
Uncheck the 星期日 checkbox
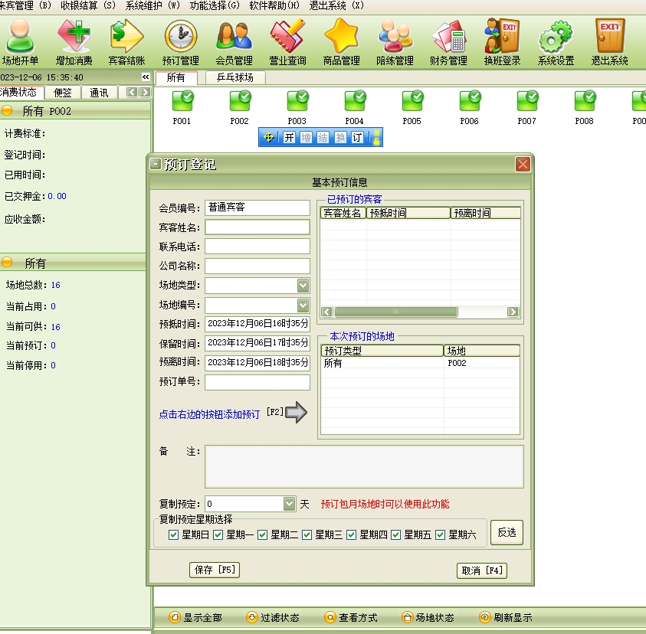(174, 534)
